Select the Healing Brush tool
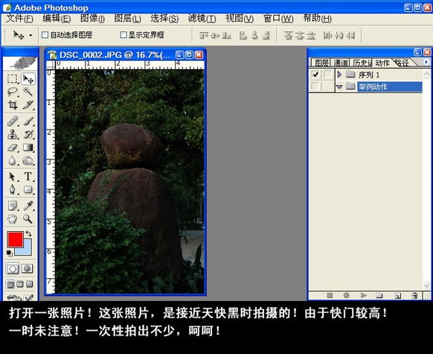Viewport: 433px width, 354px height. [13, 121]
